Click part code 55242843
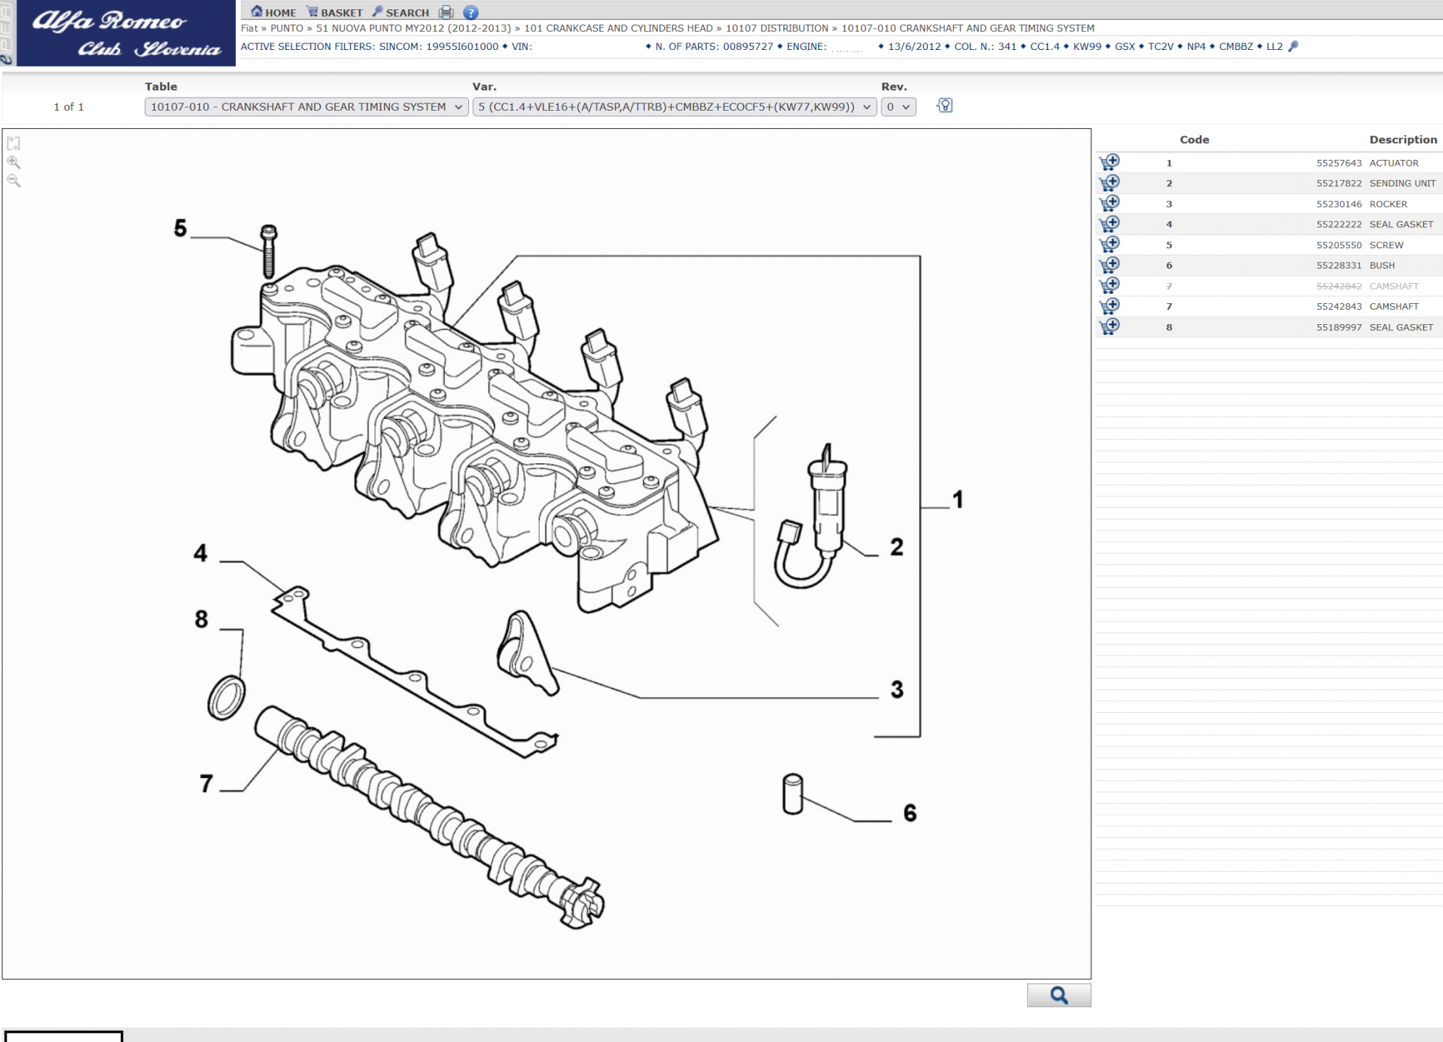Image resolution: width=1443 pixels, height=1042 pixels. [x=1339, y=307]
